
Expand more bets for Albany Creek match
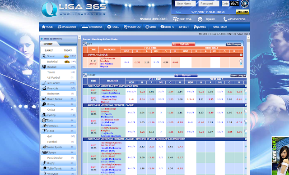coord(246,99)
